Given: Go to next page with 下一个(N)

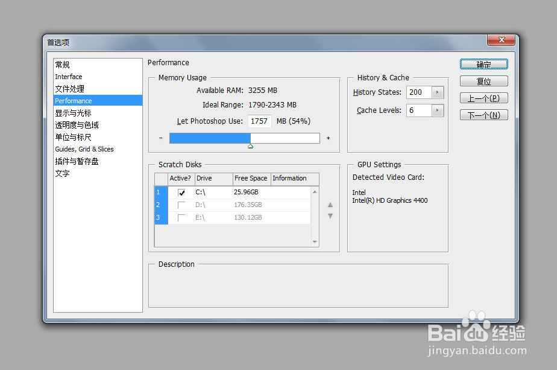Looking at the screenshot, I should [x=484, y=115].
